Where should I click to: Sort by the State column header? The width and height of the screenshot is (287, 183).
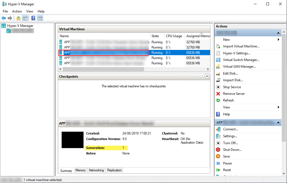click(x=157, y=36)
